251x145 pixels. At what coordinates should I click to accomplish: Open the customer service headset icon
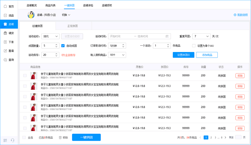(13, 140)
